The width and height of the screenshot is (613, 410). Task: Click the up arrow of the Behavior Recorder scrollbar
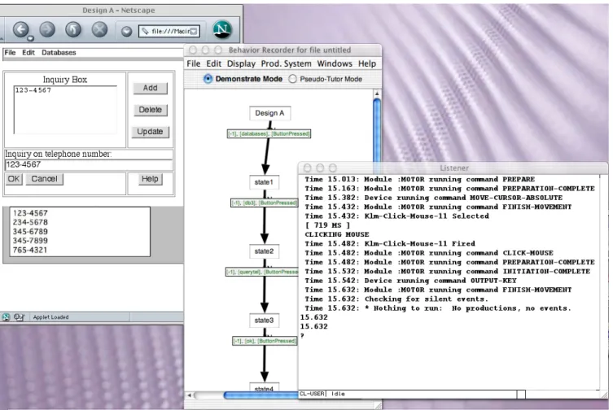pos(377,94)
